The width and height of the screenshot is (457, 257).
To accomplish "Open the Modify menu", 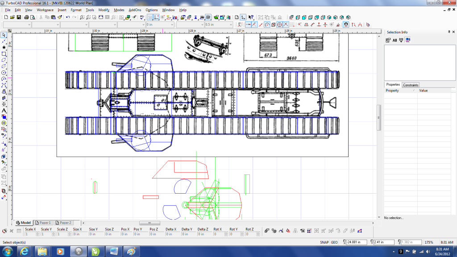I will tap(104, 9).
